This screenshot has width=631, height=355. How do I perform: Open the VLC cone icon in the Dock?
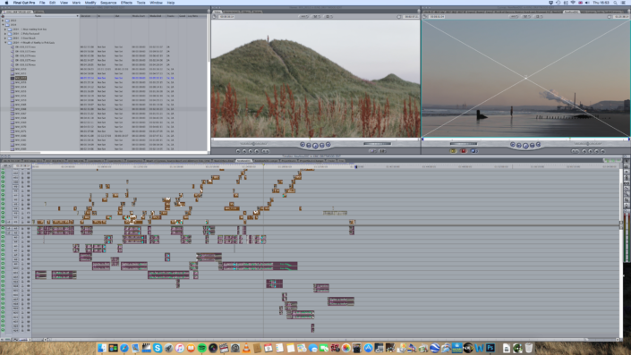tap(246, 348)
